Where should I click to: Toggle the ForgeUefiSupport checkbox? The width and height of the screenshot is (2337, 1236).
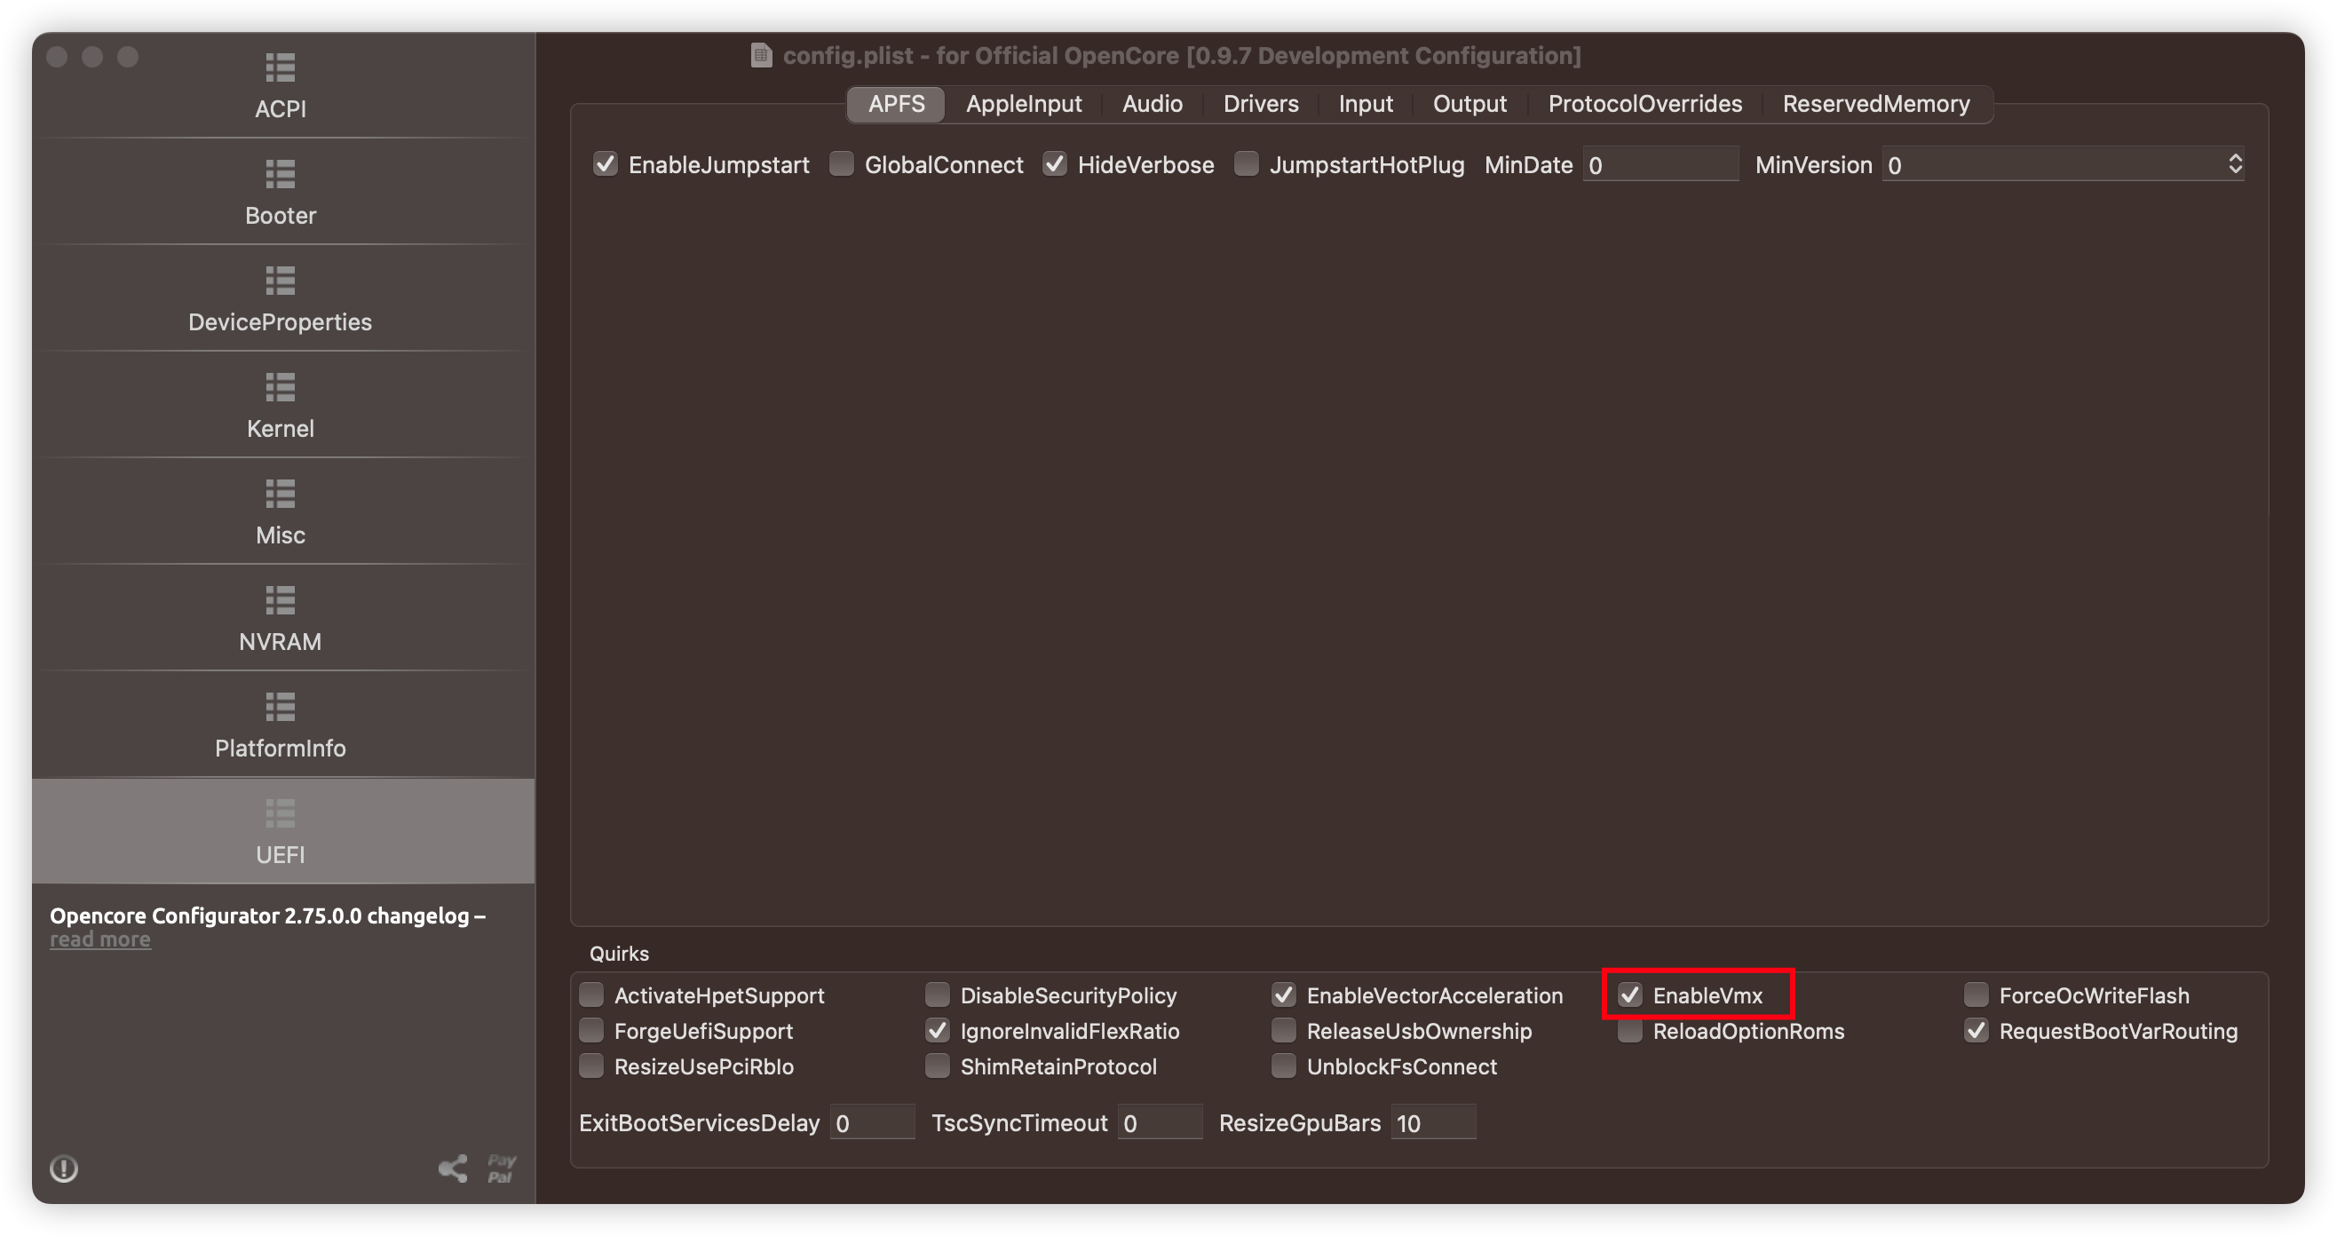click(591, 1031)
